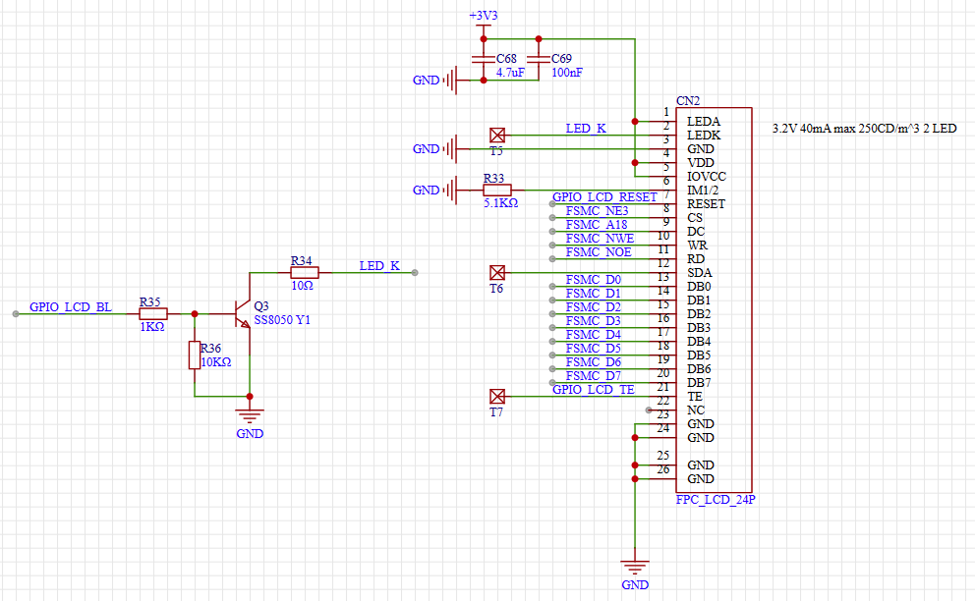975x601 pixels.
Task: Click the 1KΩ value of R35
Action: point(152,327)
